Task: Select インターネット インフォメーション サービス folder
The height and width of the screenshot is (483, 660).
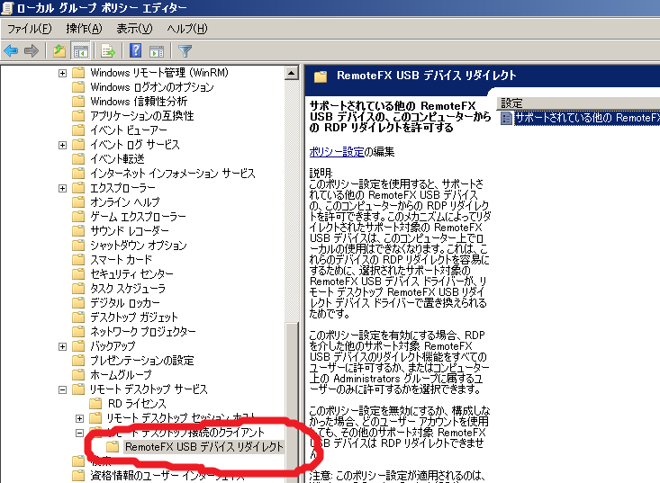Action: [x=173, y=174]
